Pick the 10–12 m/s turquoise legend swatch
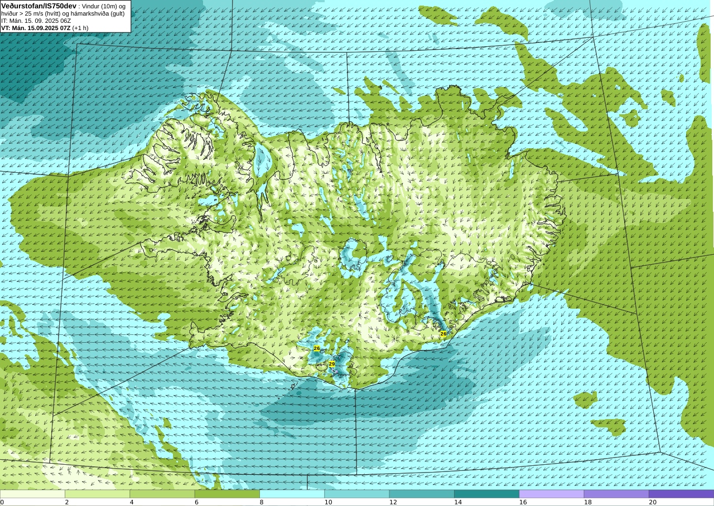The height and width of the screenshot is (506, 714). click(x=357, y=494)
